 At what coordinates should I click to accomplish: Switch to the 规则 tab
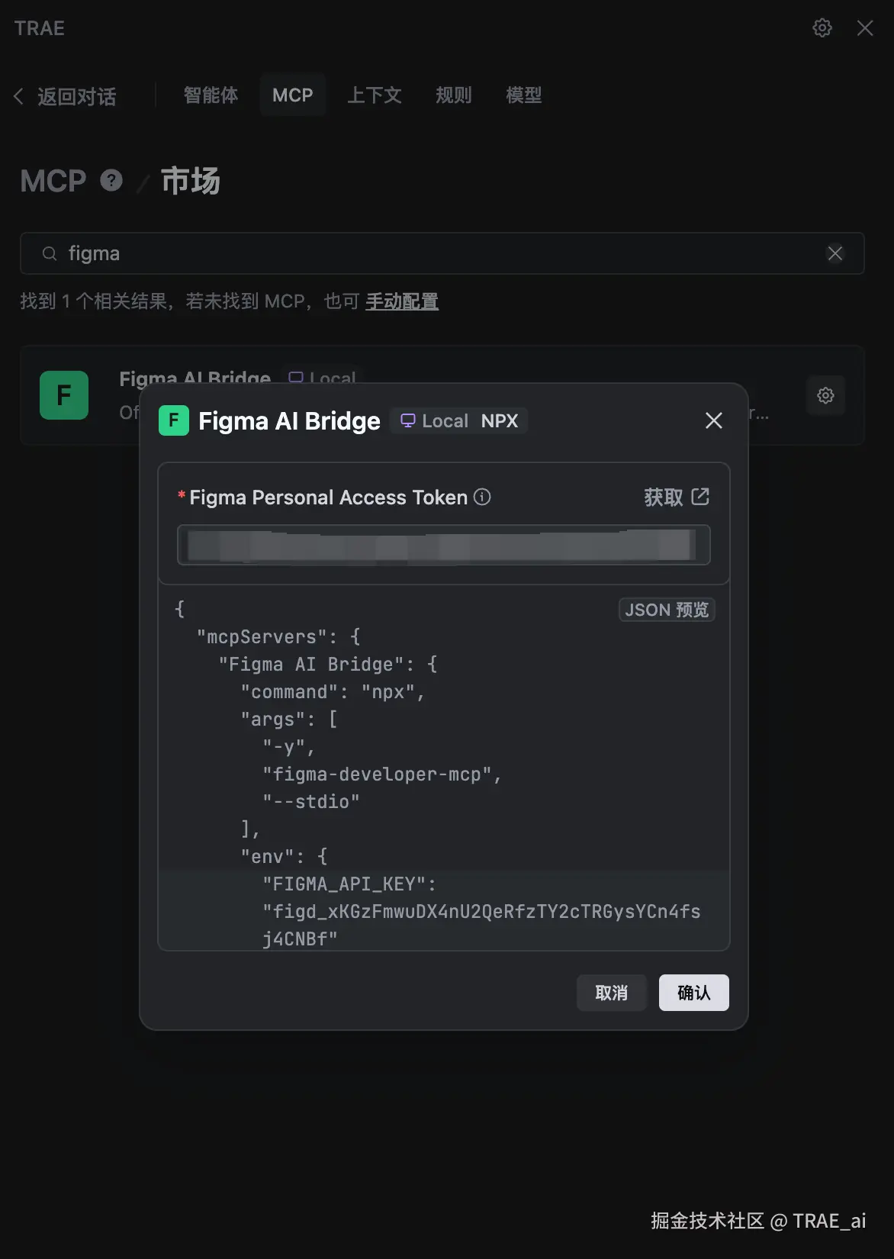[x=454, y=95]
